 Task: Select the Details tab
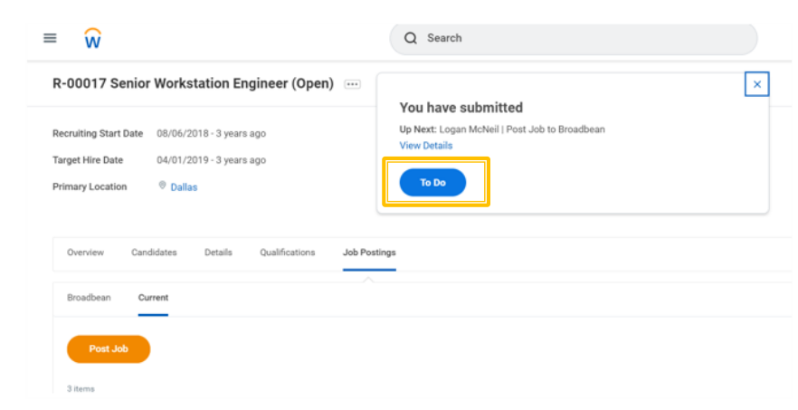218,253
